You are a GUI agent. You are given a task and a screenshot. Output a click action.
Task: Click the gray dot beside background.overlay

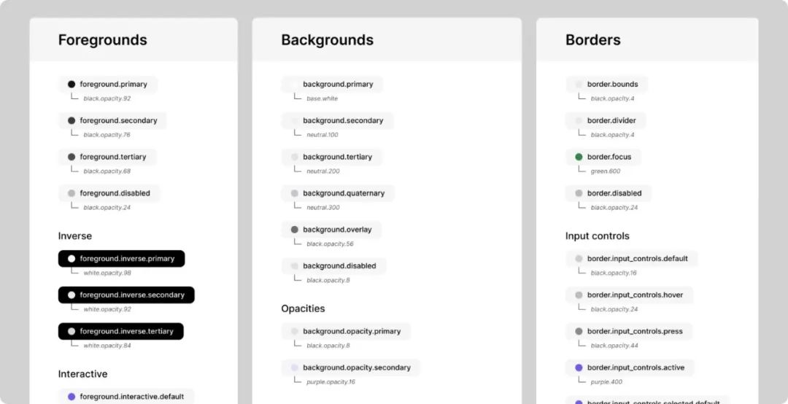(295, 230)
